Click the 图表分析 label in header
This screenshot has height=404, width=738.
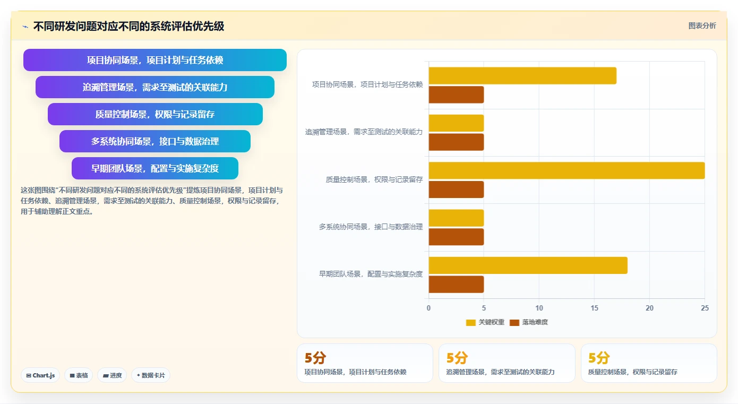(x=702, y=25)
